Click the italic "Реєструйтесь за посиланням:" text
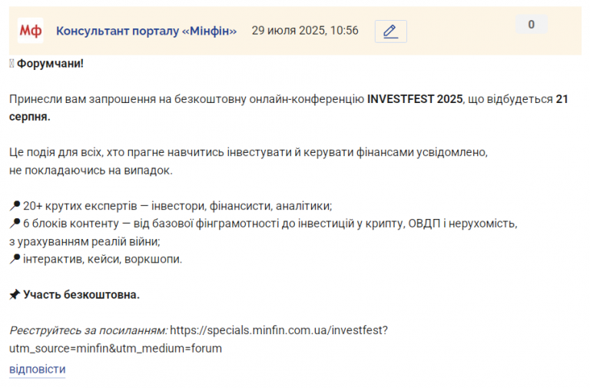 tap(88, 330)
